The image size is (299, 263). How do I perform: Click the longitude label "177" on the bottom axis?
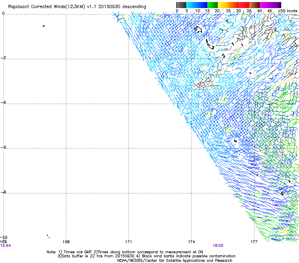pos(254,242)
